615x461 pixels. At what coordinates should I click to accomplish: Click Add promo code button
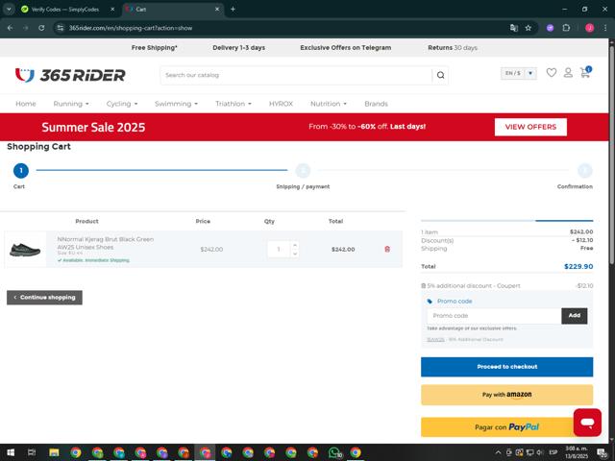575,316
